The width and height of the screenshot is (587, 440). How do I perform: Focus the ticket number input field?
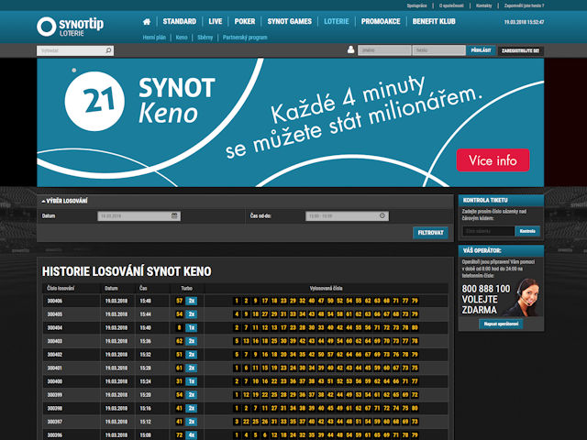488,231
